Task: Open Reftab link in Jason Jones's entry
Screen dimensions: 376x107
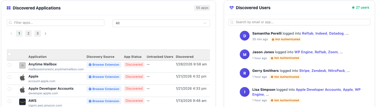Action: tap(320, 52)
